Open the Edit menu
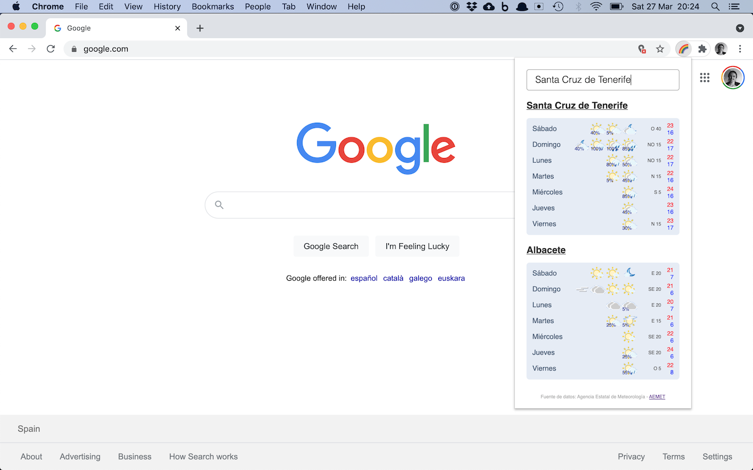Image resolution: width=753 pixels, height=470 pixels. click(106, 6)
